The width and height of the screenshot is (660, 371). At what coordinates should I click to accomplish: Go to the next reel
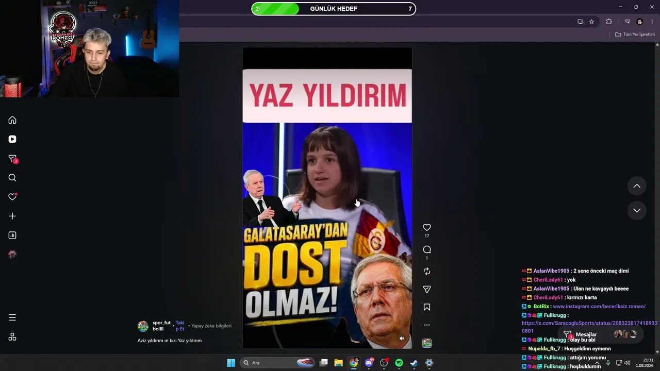click(637, 210)
